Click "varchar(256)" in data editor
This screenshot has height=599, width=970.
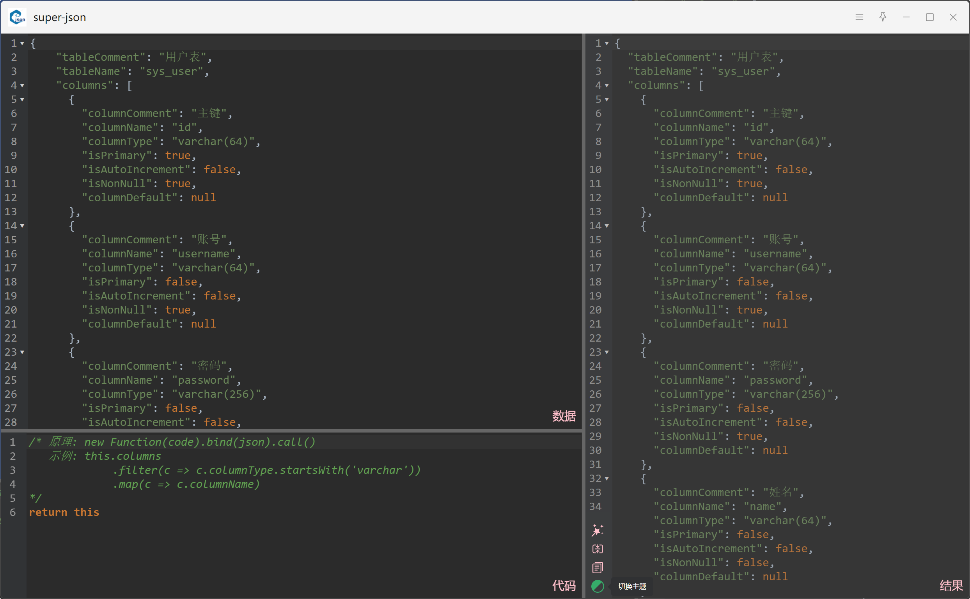tap(216, 394)
